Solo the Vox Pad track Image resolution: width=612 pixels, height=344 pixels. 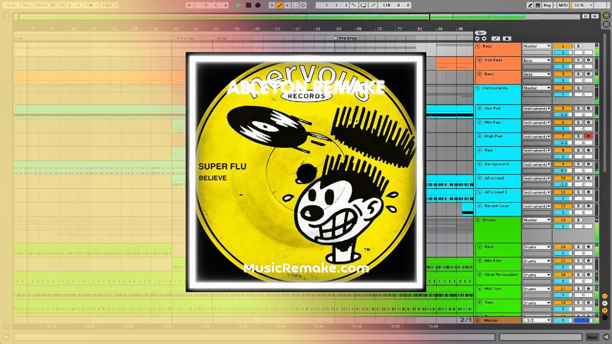pos(578,109)
